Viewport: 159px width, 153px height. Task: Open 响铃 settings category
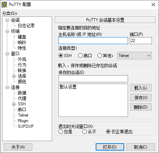tap(22, 42)
